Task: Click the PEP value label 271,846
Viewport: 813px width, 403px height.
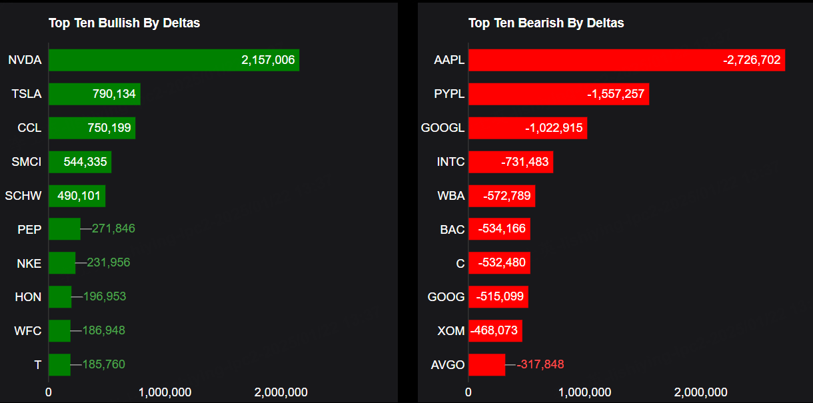Action: 113,228
